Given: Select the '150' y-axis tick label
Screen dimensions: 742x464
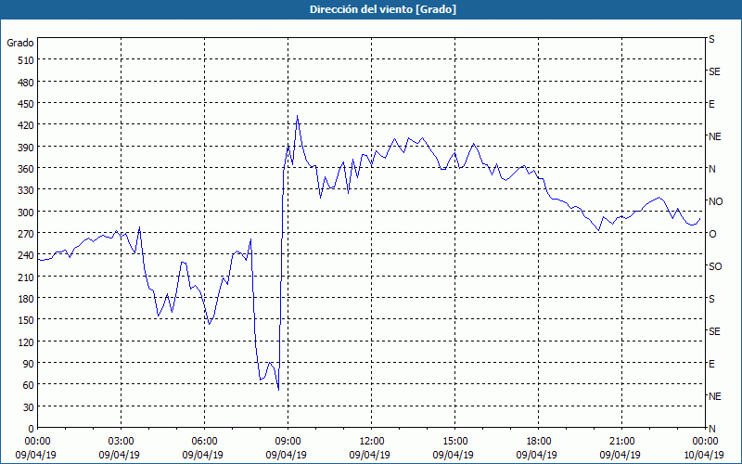Looking at the screenshot, I should coord(26,320).
